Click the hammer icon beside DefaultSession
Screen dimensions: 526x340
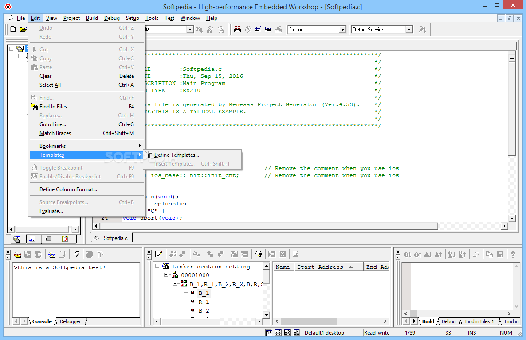[422, 30]
